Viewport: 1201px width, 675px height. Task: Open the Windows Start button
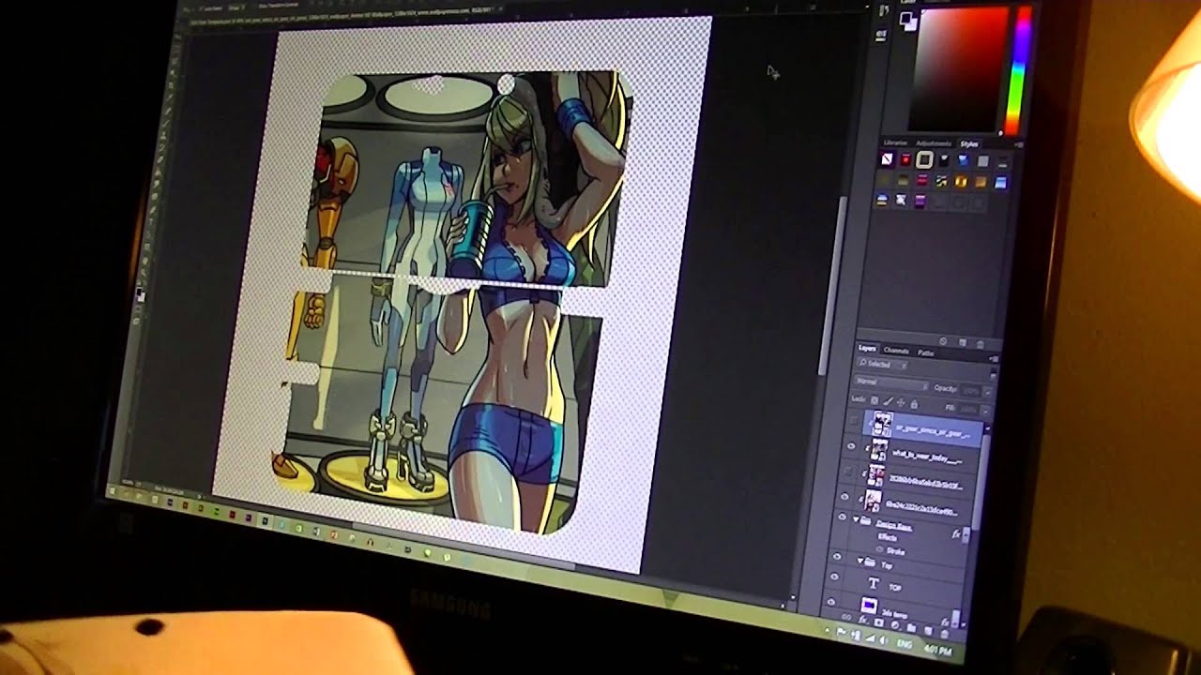click(x=113, y=490)
